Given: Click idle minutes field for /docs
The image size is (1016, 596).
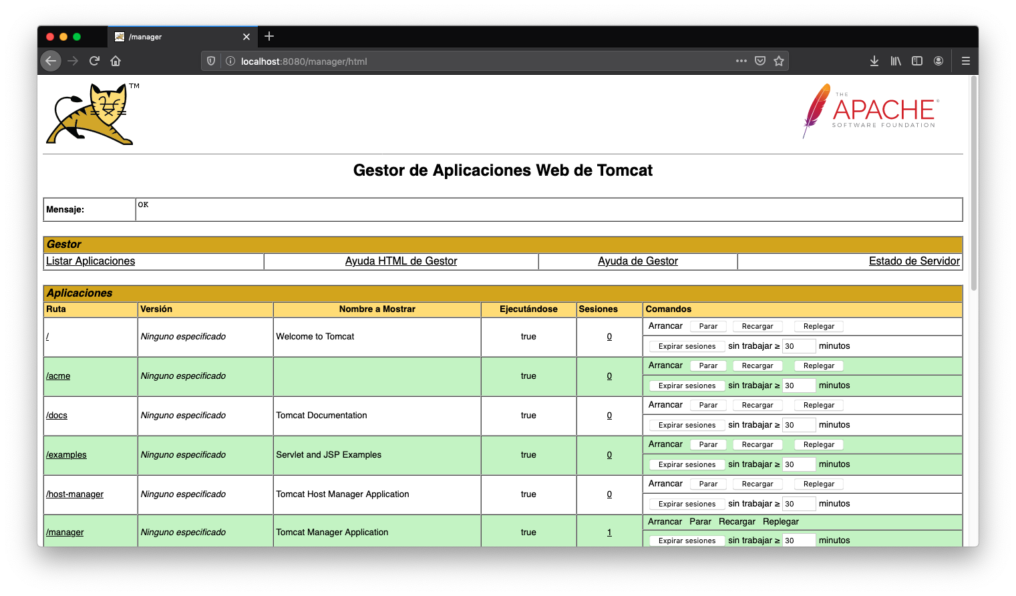Looking at the screenshot, I should point(799,425).
